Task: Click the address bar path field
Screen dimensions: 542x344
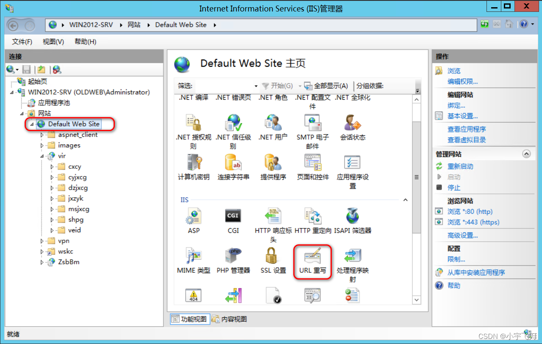Action: coord(262,25)
